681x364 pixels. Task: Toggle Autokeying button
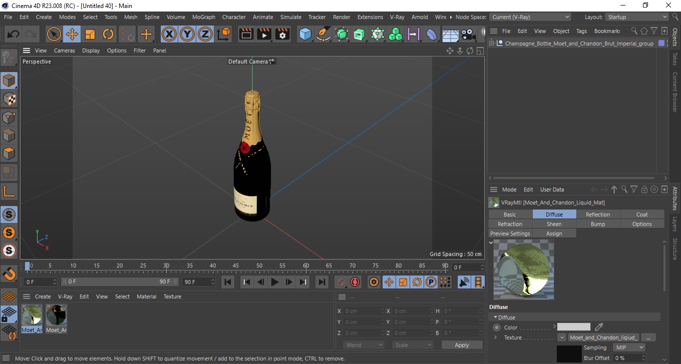[355, 282]
